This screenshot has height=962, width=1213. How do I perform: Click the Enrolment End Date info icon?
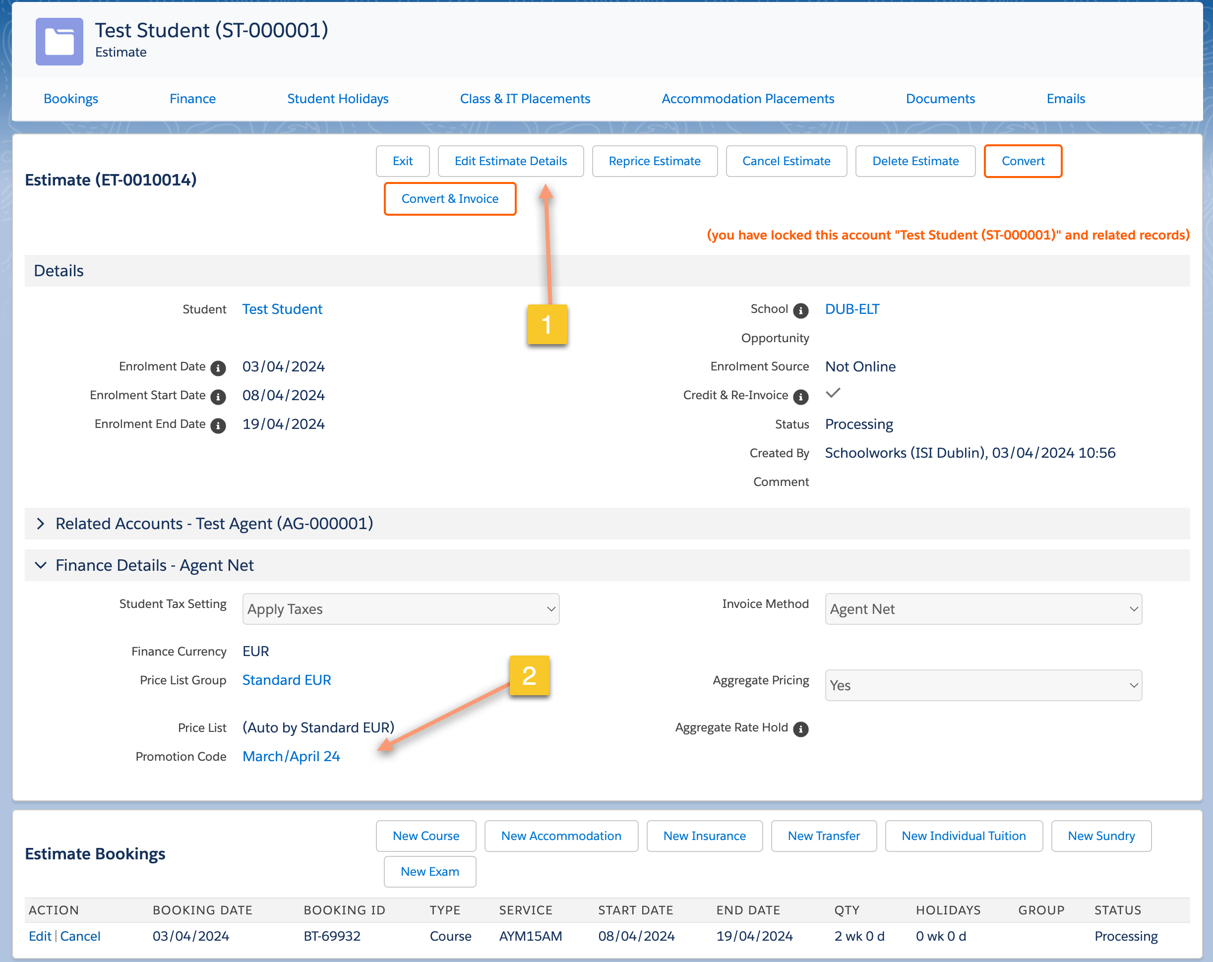(218, 425)
